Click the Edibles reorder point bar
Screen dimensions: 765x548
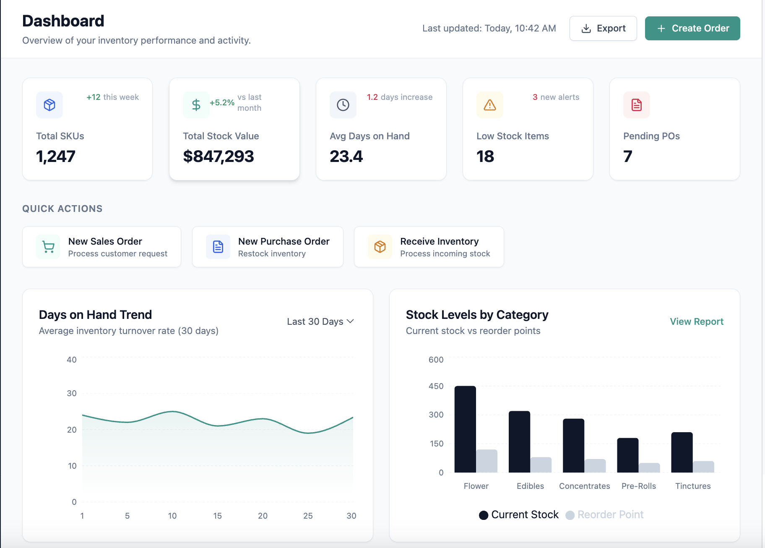541,465
